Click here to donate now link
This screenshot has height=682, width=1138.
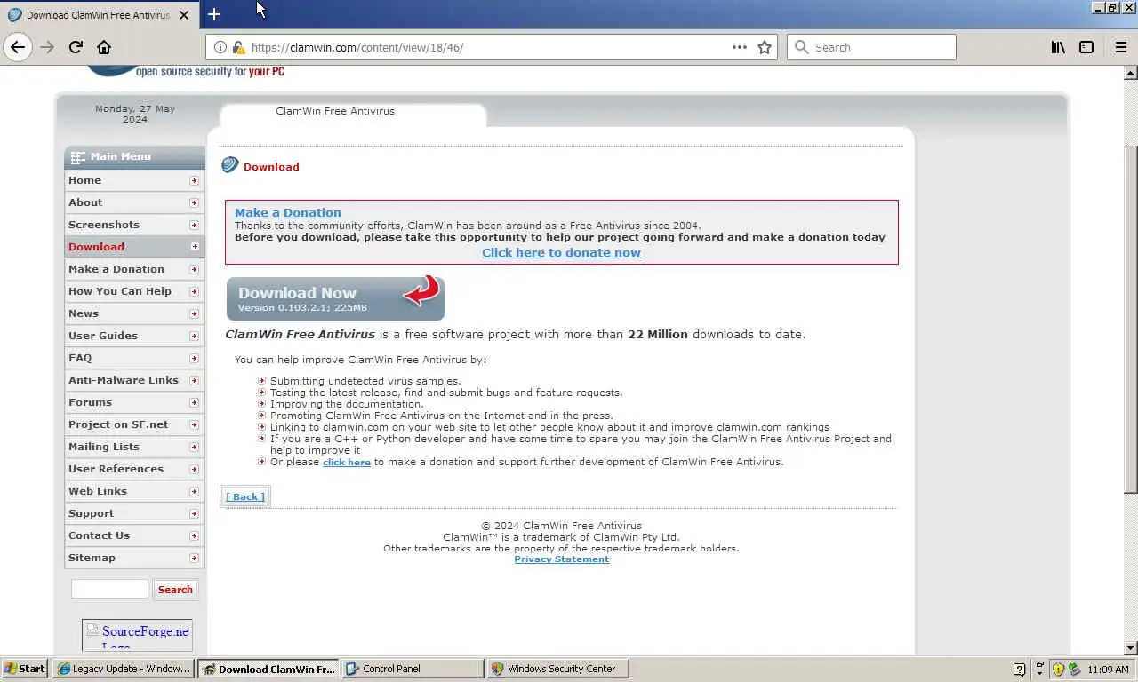click(561, 252)
